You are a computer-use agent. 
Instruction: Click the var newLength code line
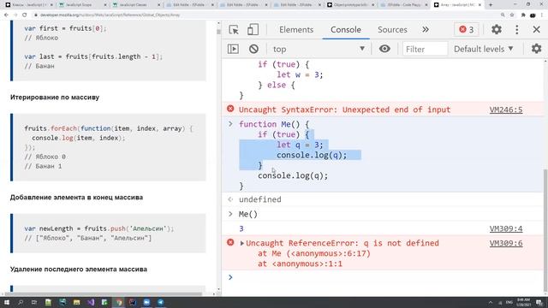point(99,228)
